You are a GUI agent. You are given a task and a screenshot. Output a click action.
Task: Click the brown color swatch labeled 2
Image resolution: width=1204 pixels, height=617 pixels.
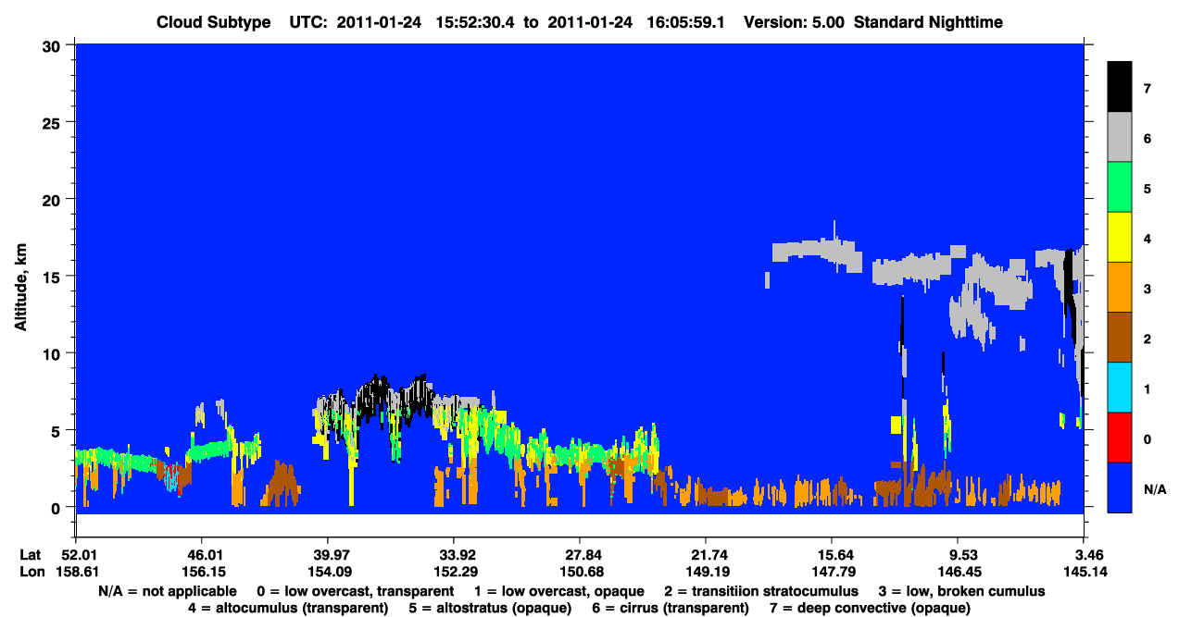(x=1120, y=338)
